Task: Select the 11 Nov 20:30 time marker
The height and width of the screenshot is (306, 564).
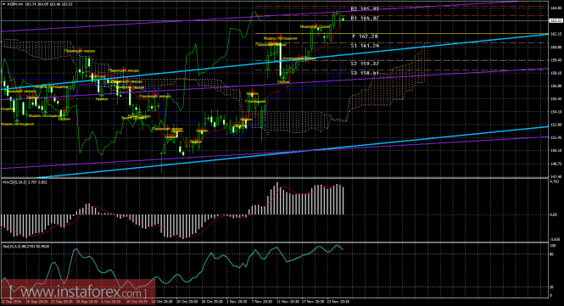Action: (288, 302)
